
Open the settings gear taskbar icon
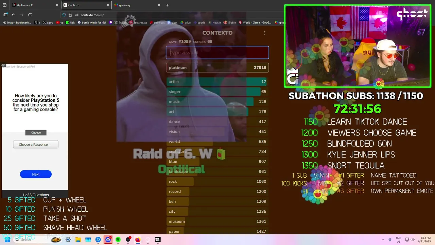(x=68, y=240)
